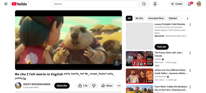Select the Ne Zha filter chip
The image size is (206, 93).
[139, 18]
